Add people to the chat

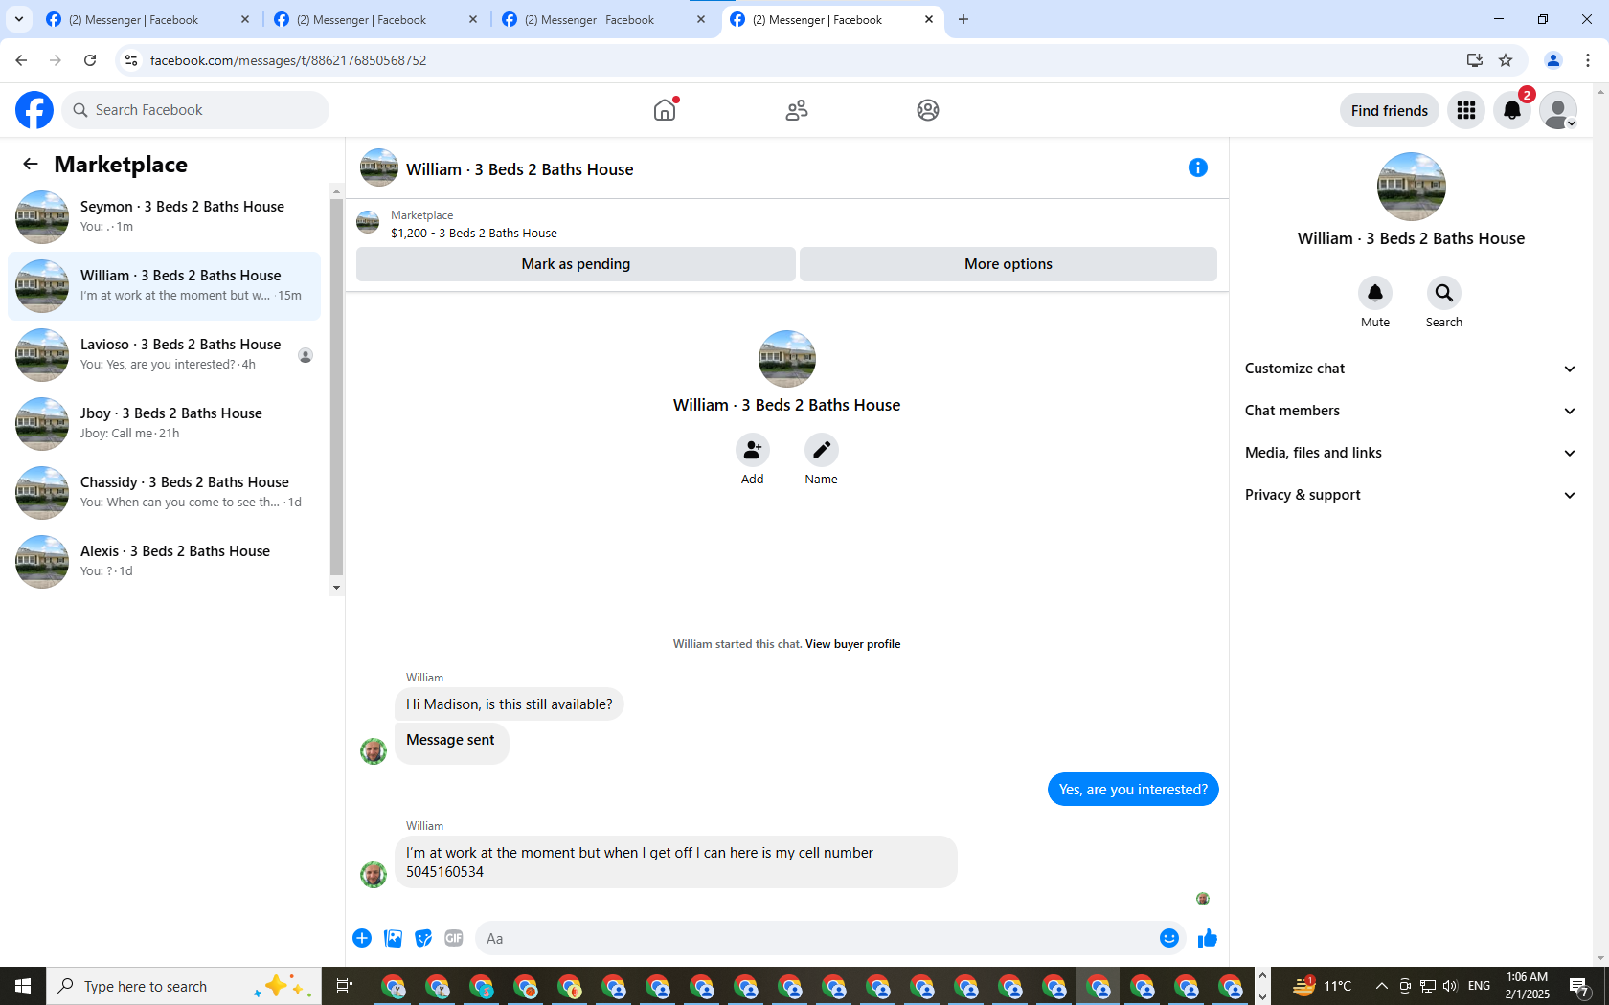pos(753,450)
